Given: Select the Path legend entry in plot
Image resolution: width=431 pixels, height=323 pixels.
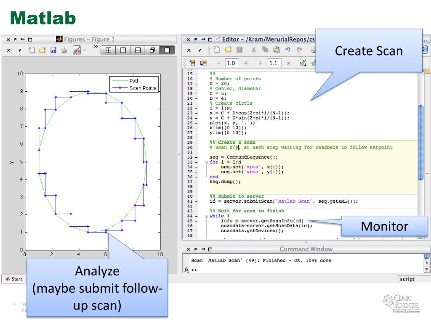Looking at the screenshot, I should pyautogui.click(x=134, y=81).
